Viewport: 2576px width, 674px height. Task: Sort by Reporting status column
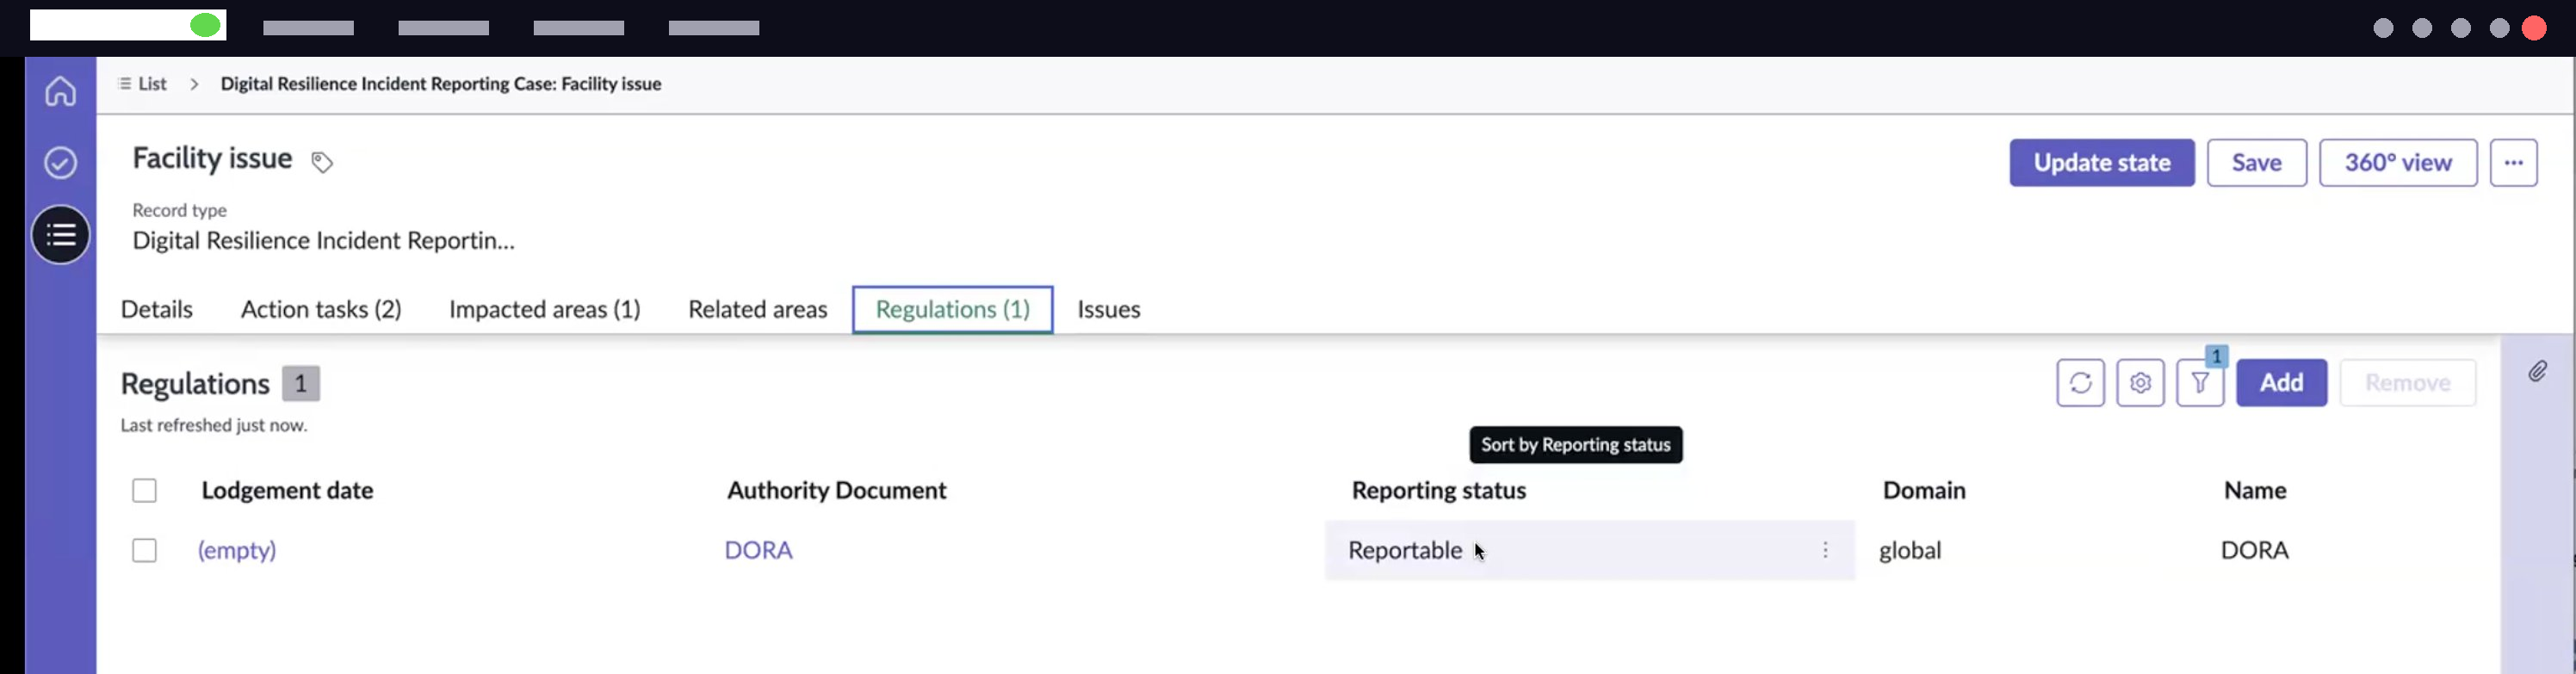[1439, 490]
